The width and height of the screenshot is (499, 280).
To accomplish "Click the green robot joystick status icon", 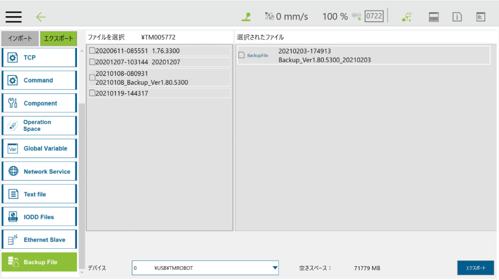I will 246,17.
